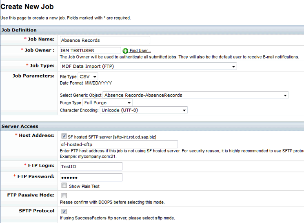
Task: Click the Create New Job page title
Action: [27, 7]
